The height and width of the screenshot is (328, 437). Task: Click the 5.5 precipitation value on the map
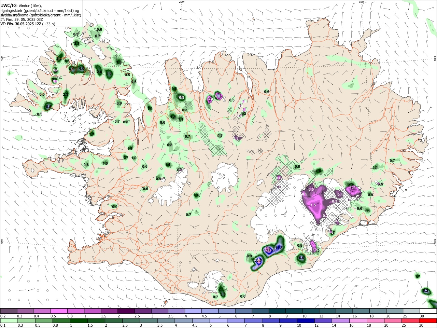tap(48, 107)
